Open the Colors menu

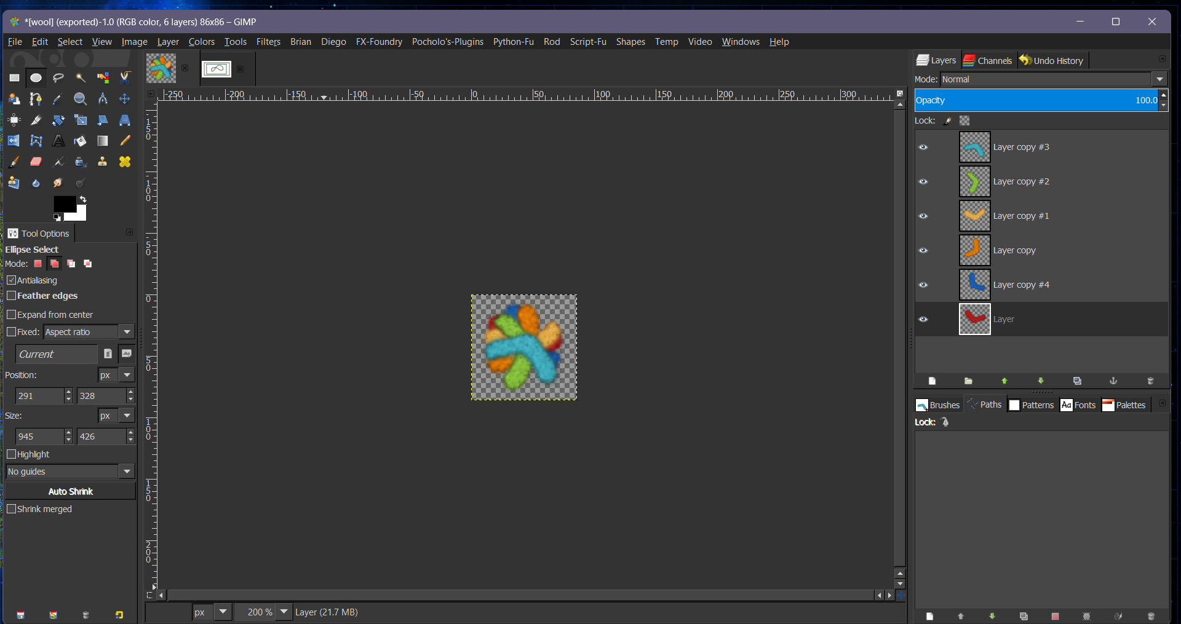click(x=202, y=42)
